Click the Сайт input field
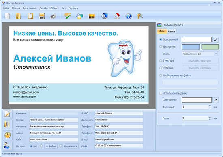This screenshot has height=157, width=223. (x=54, y=140)
